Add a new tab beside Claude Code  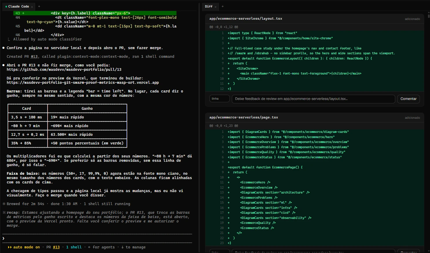coord(39,6)
